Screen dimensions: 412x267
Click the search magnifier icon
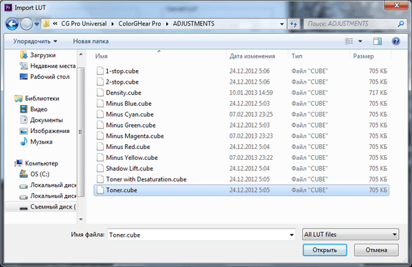[401, 24]
